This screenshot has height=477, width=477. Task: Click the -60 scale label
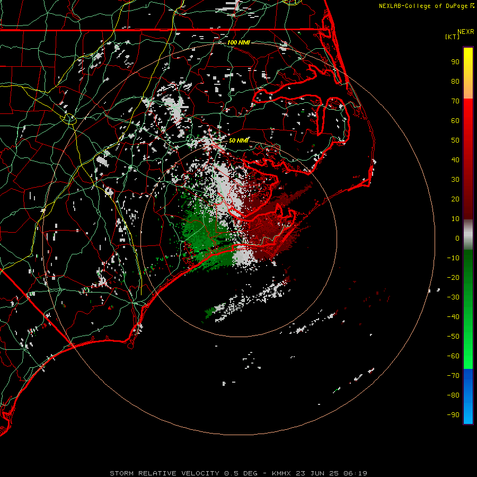[453, 356]
